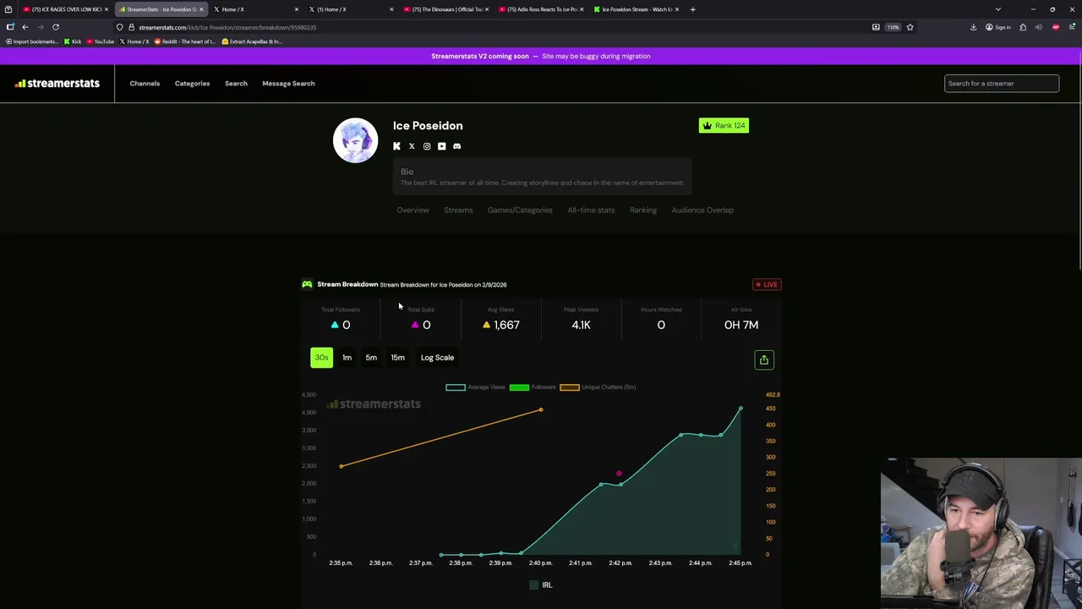Click the install-app icon in address bar
Viewport: 1082px width, 609px height.
pos(876,27)
